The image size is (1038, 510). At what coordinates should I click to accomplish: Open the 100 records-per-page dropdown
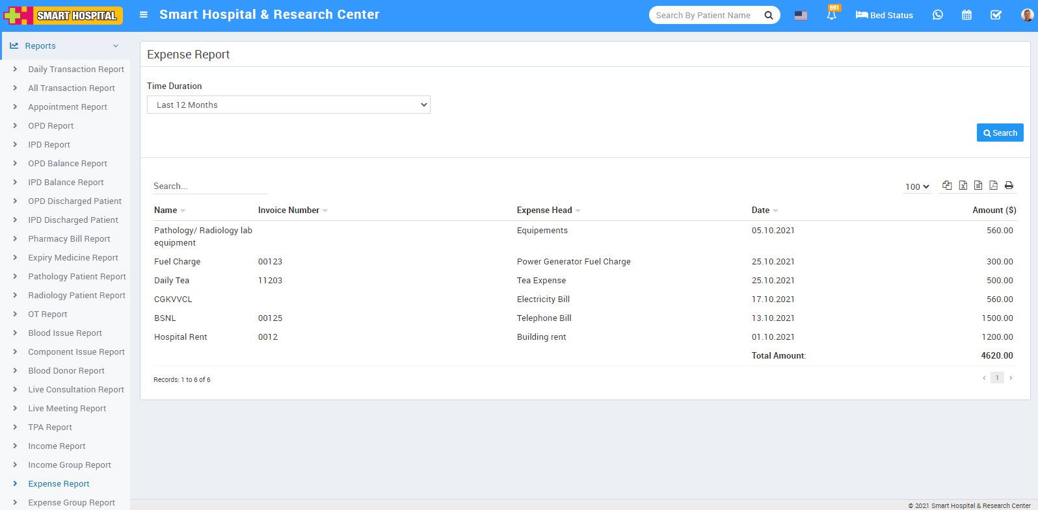pos(917,186)
